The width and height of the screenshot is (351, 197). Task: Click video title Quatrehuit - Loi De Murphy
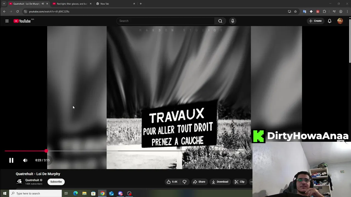(x=38, y=174)
